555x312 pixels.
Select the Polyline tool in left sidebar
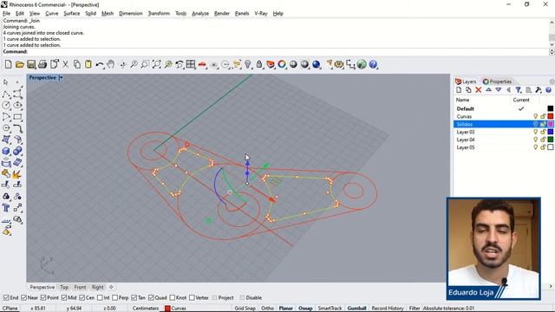click(x=6, y=94)
